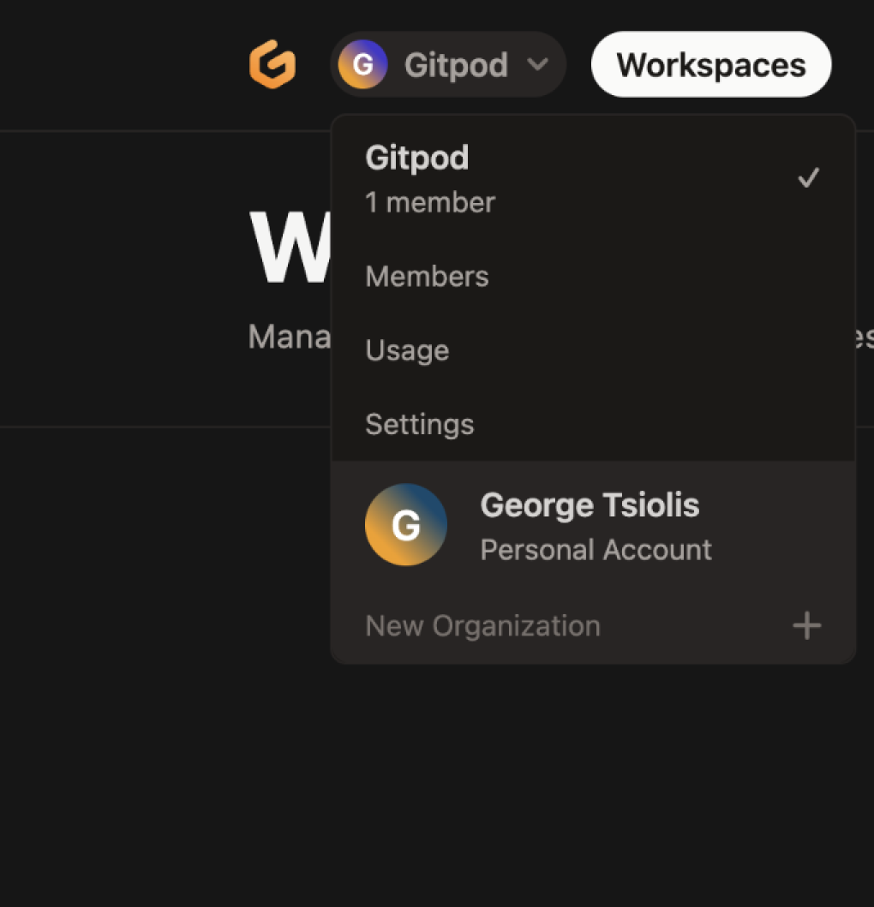Click New Organization
Image resolution: width=874 pixels, height=907 pixels.
coord(482,625)
